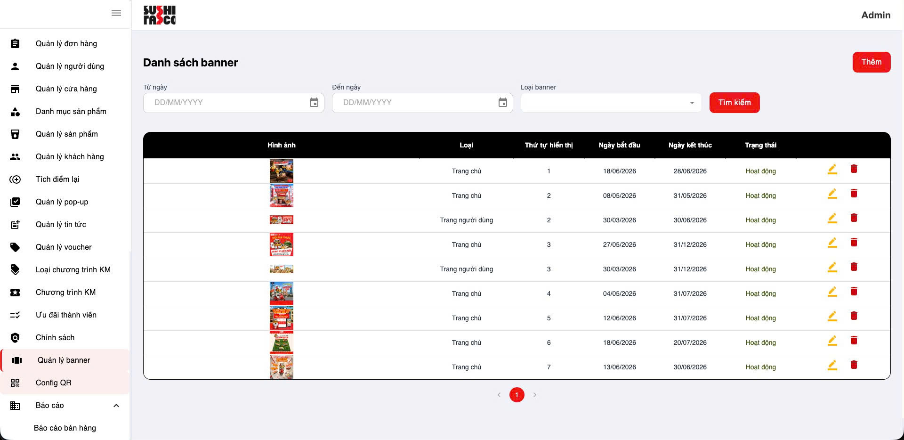Screen dimensions: 904x440
Task: Open Quản lý khách hàng
Action: click(70, 156)
